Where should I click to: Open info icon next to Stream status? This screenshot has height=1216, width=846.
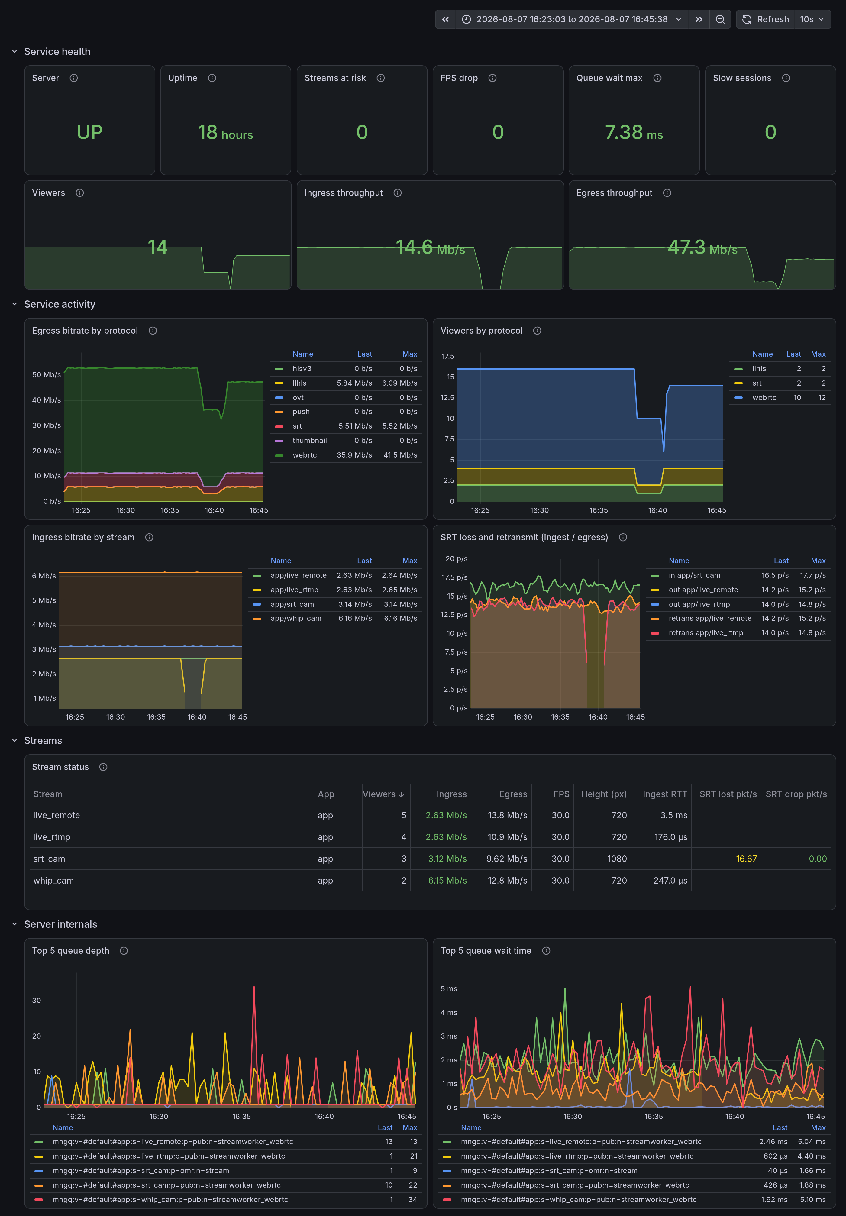click(x=104, y=767)
